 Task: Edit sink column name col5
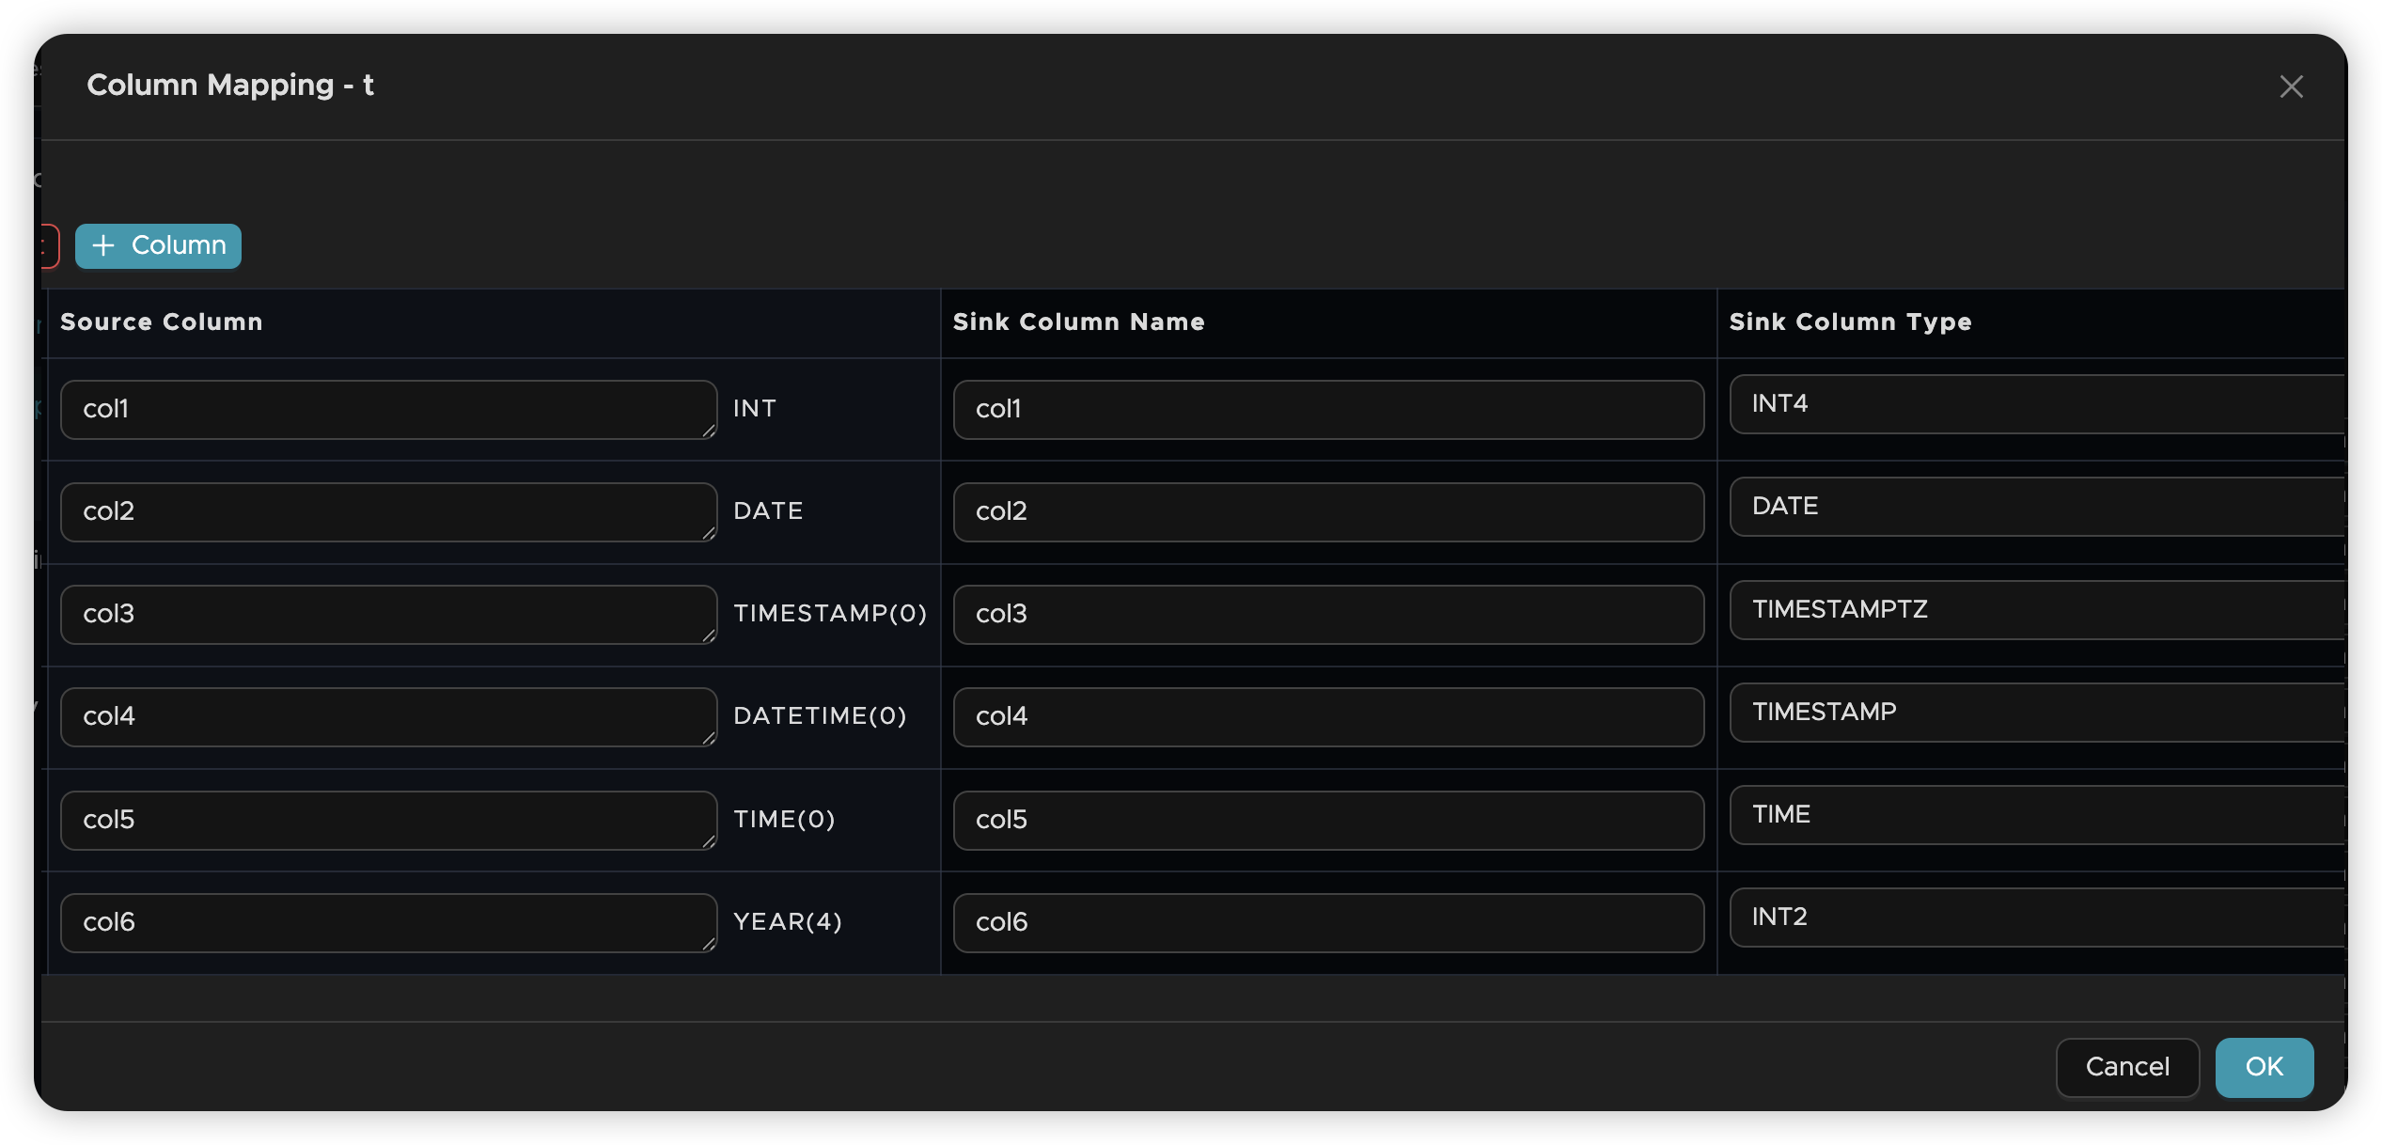coord(1328,820)
